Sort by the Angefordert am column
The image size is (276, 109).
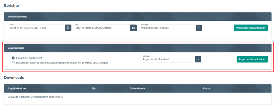pos(17,88)
